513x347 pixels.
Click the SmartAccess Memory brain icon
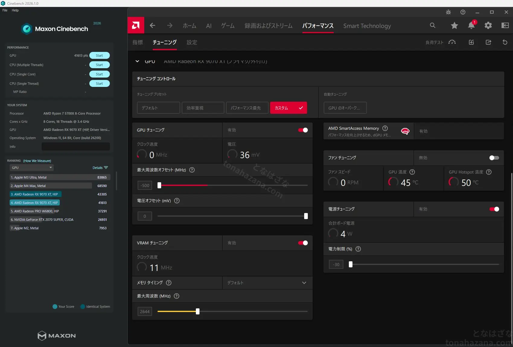coord(405,131)
